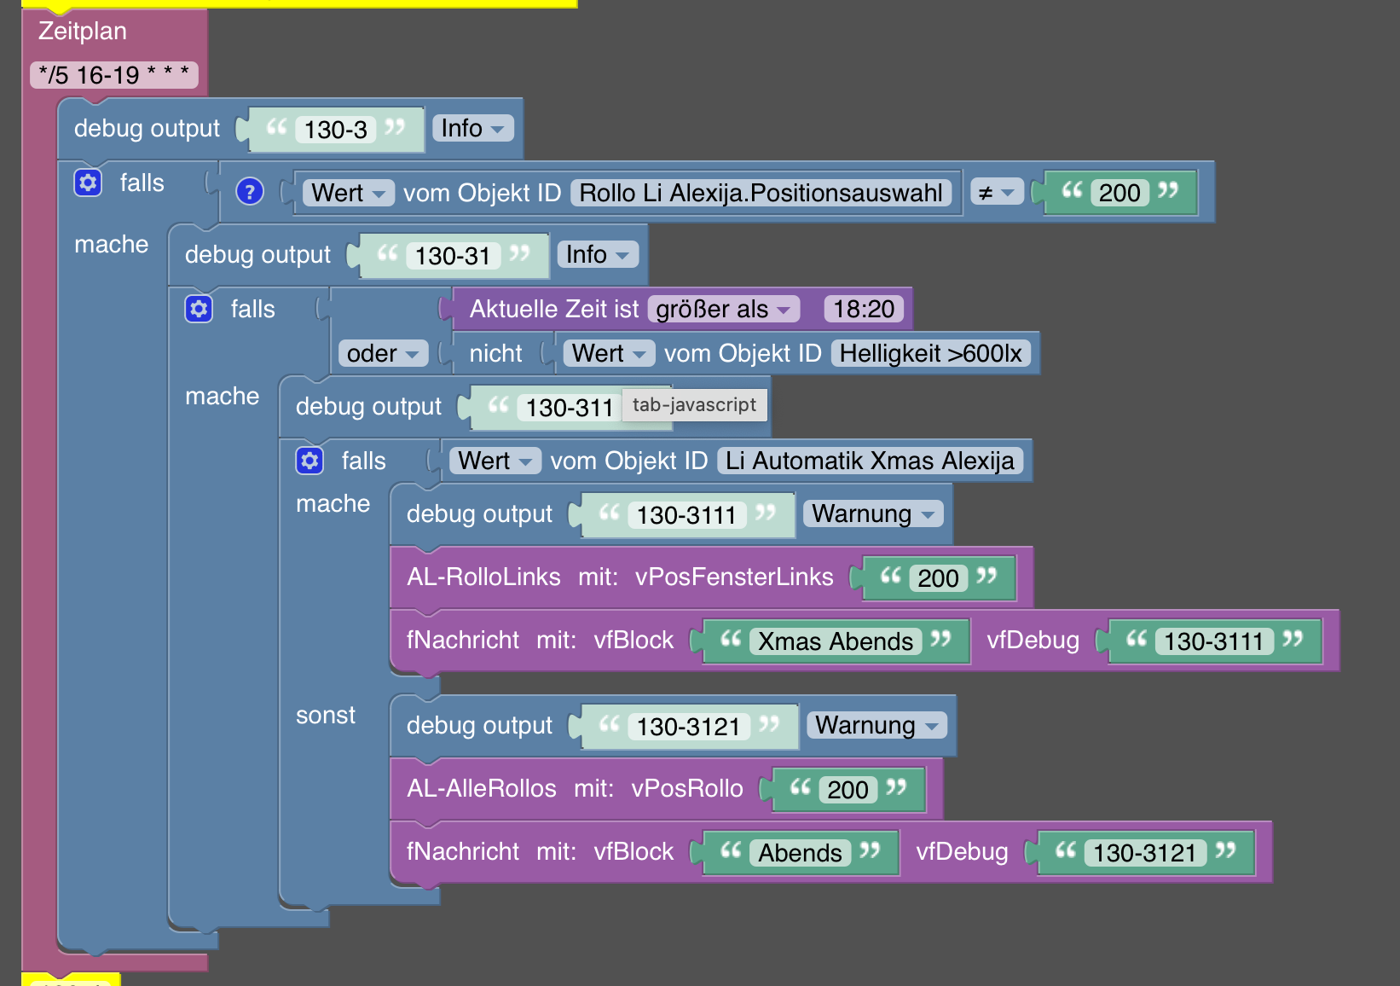Edit the comparison value 200 after ≠
This screenshot has height=986, width=1400.
point(1119,193)
